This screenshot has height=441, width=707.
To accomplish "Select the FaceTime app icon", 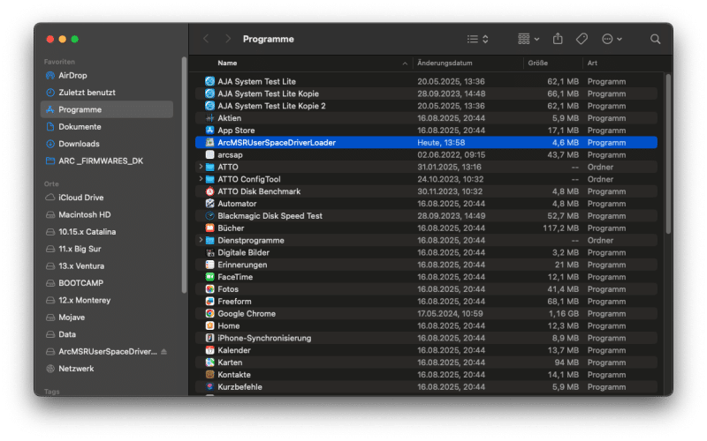I will coord(209,277).
